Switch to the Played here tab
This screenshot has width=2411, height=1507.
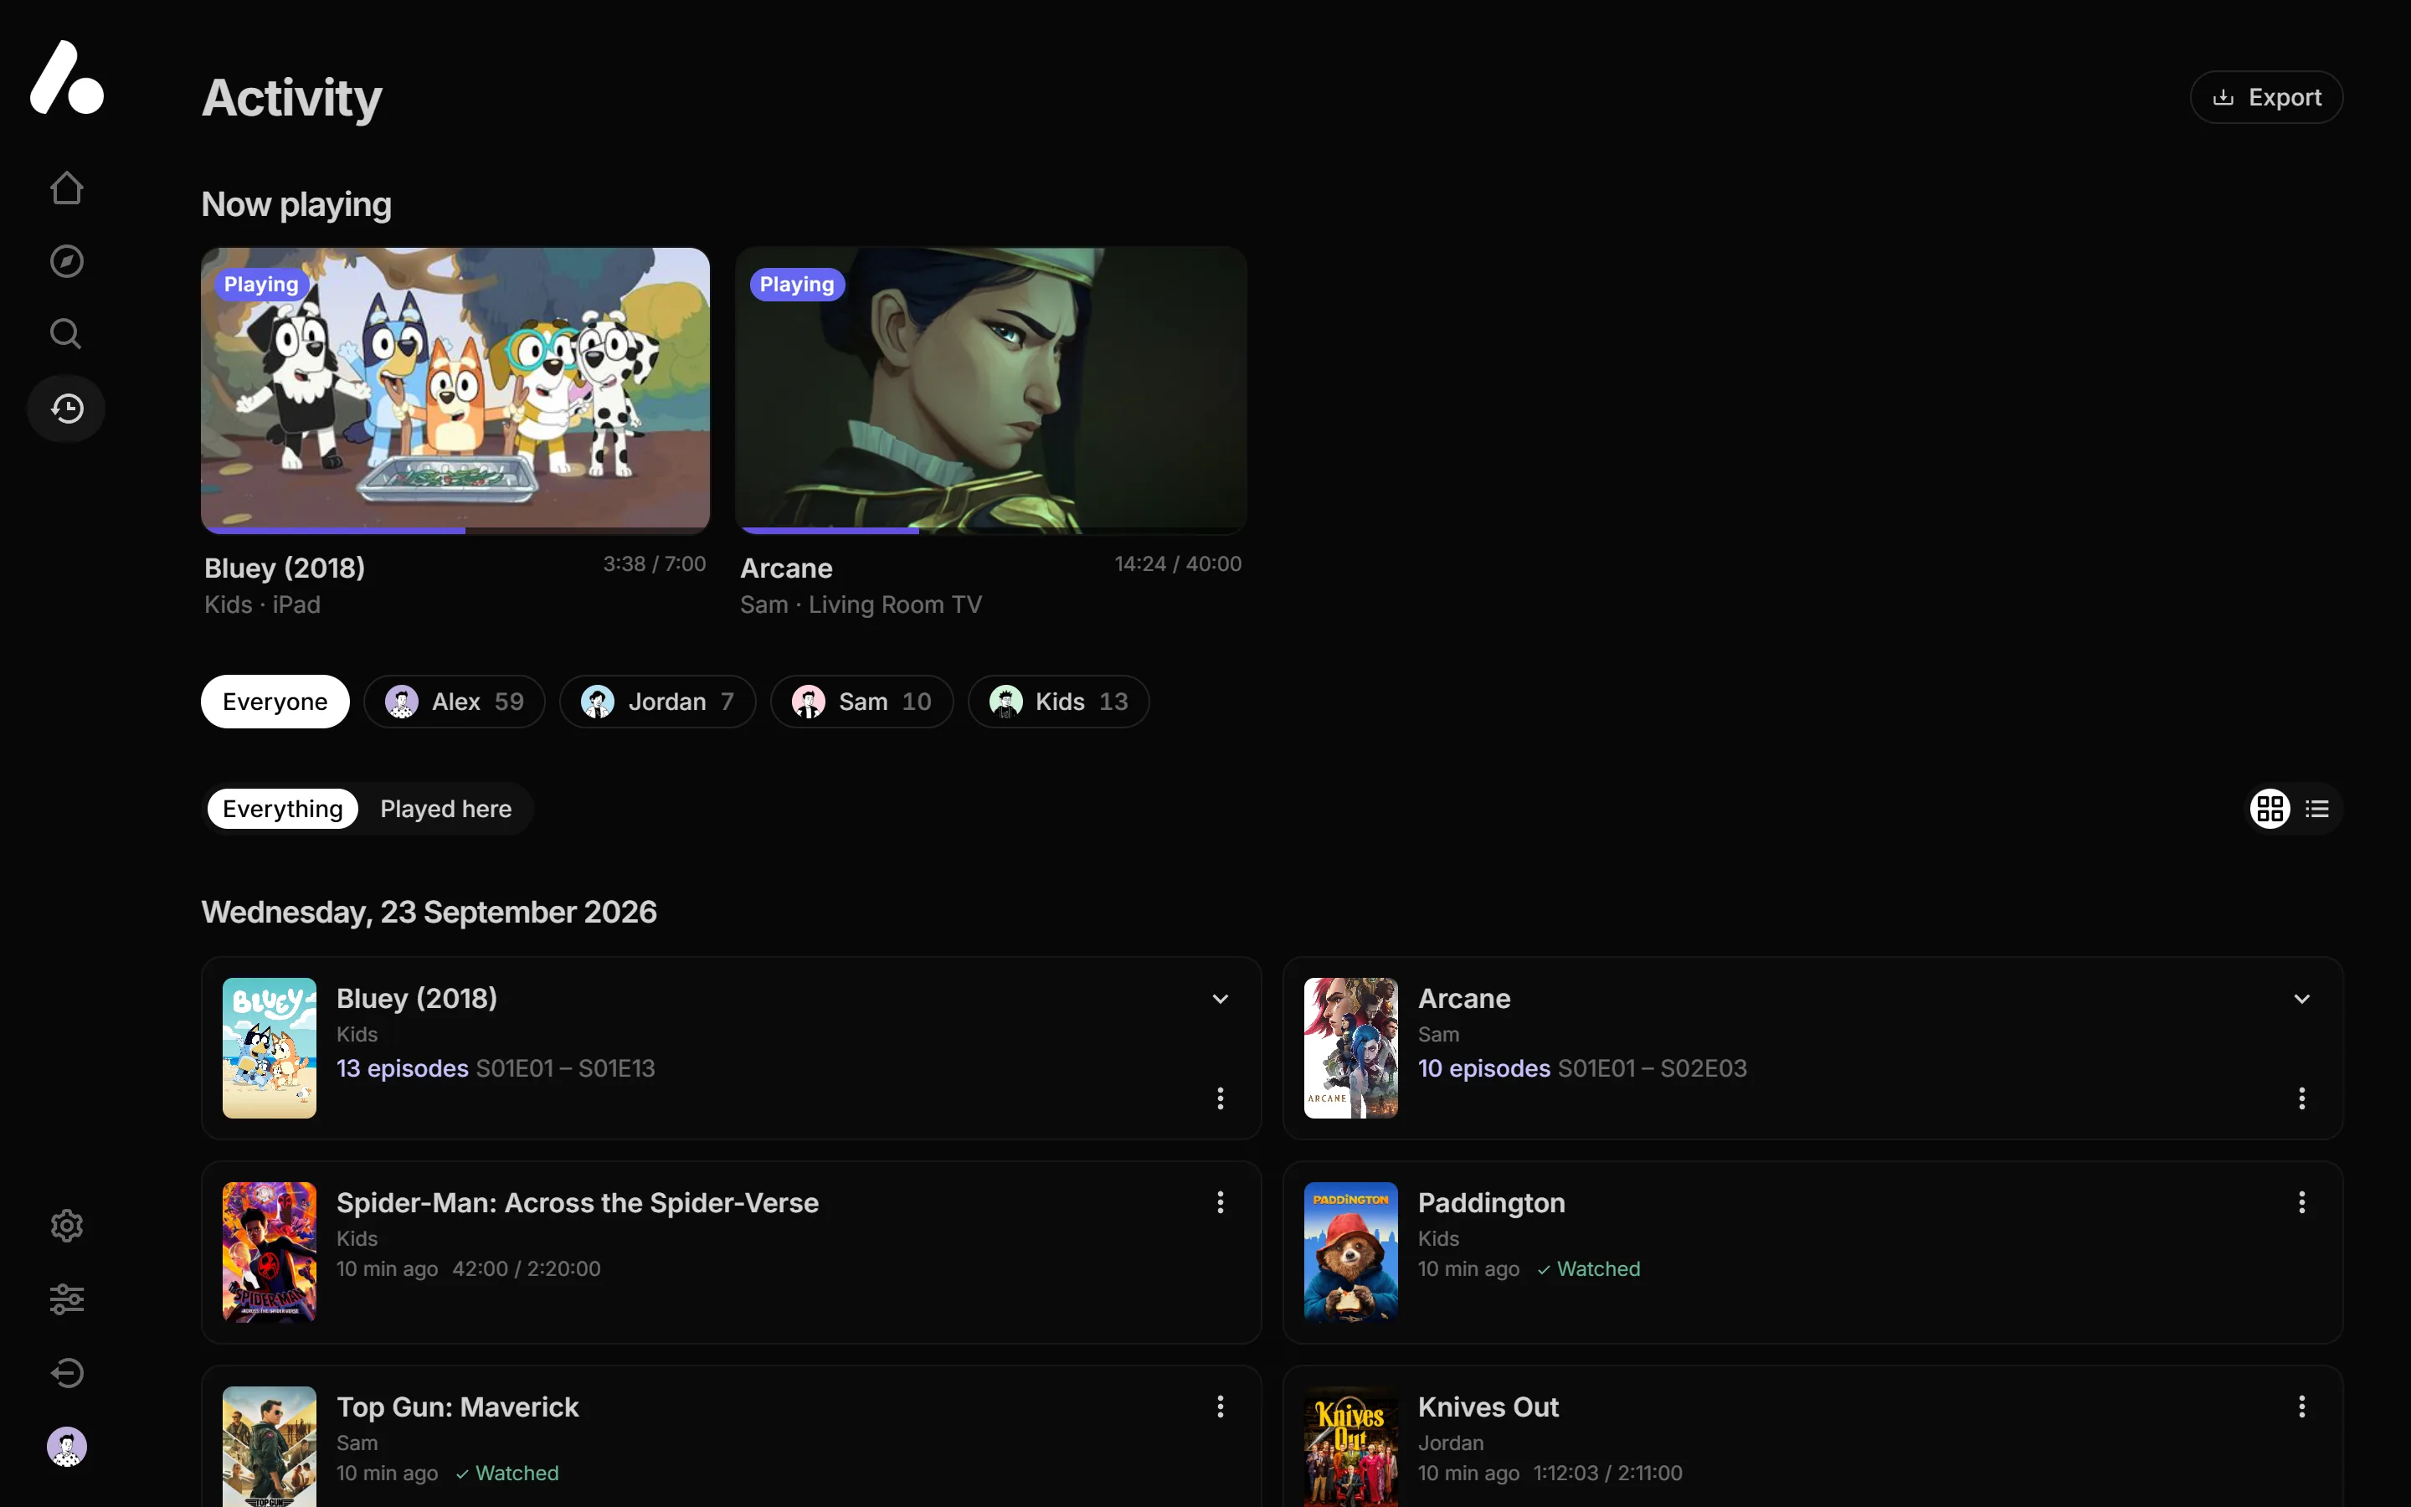coord(445,808)
